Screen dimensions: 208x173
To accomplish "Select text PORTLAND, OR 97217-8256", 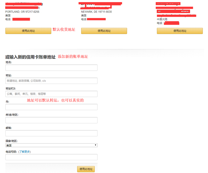I will point(22,12).
